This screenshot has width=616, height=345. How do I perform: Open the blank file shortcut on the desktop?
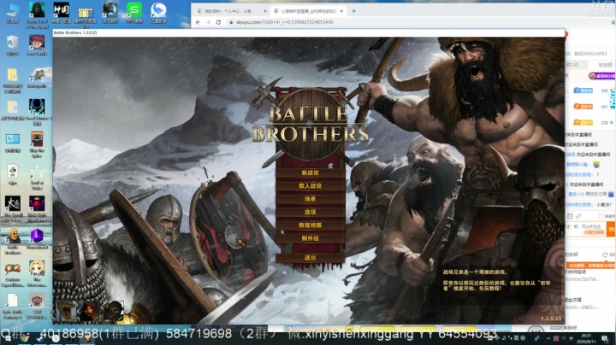[x=13, y=307]
